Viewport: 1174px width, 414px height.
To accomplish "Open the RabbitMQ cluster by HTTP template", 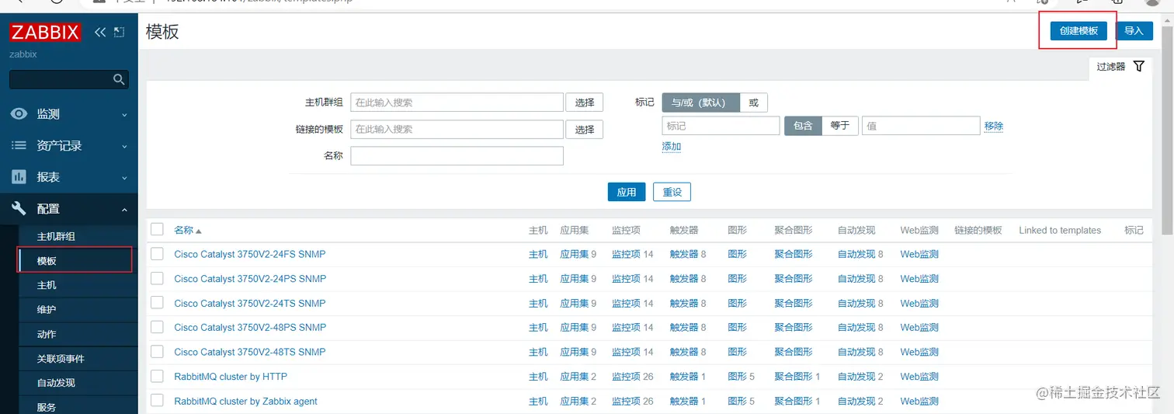I will click(231, 377).
